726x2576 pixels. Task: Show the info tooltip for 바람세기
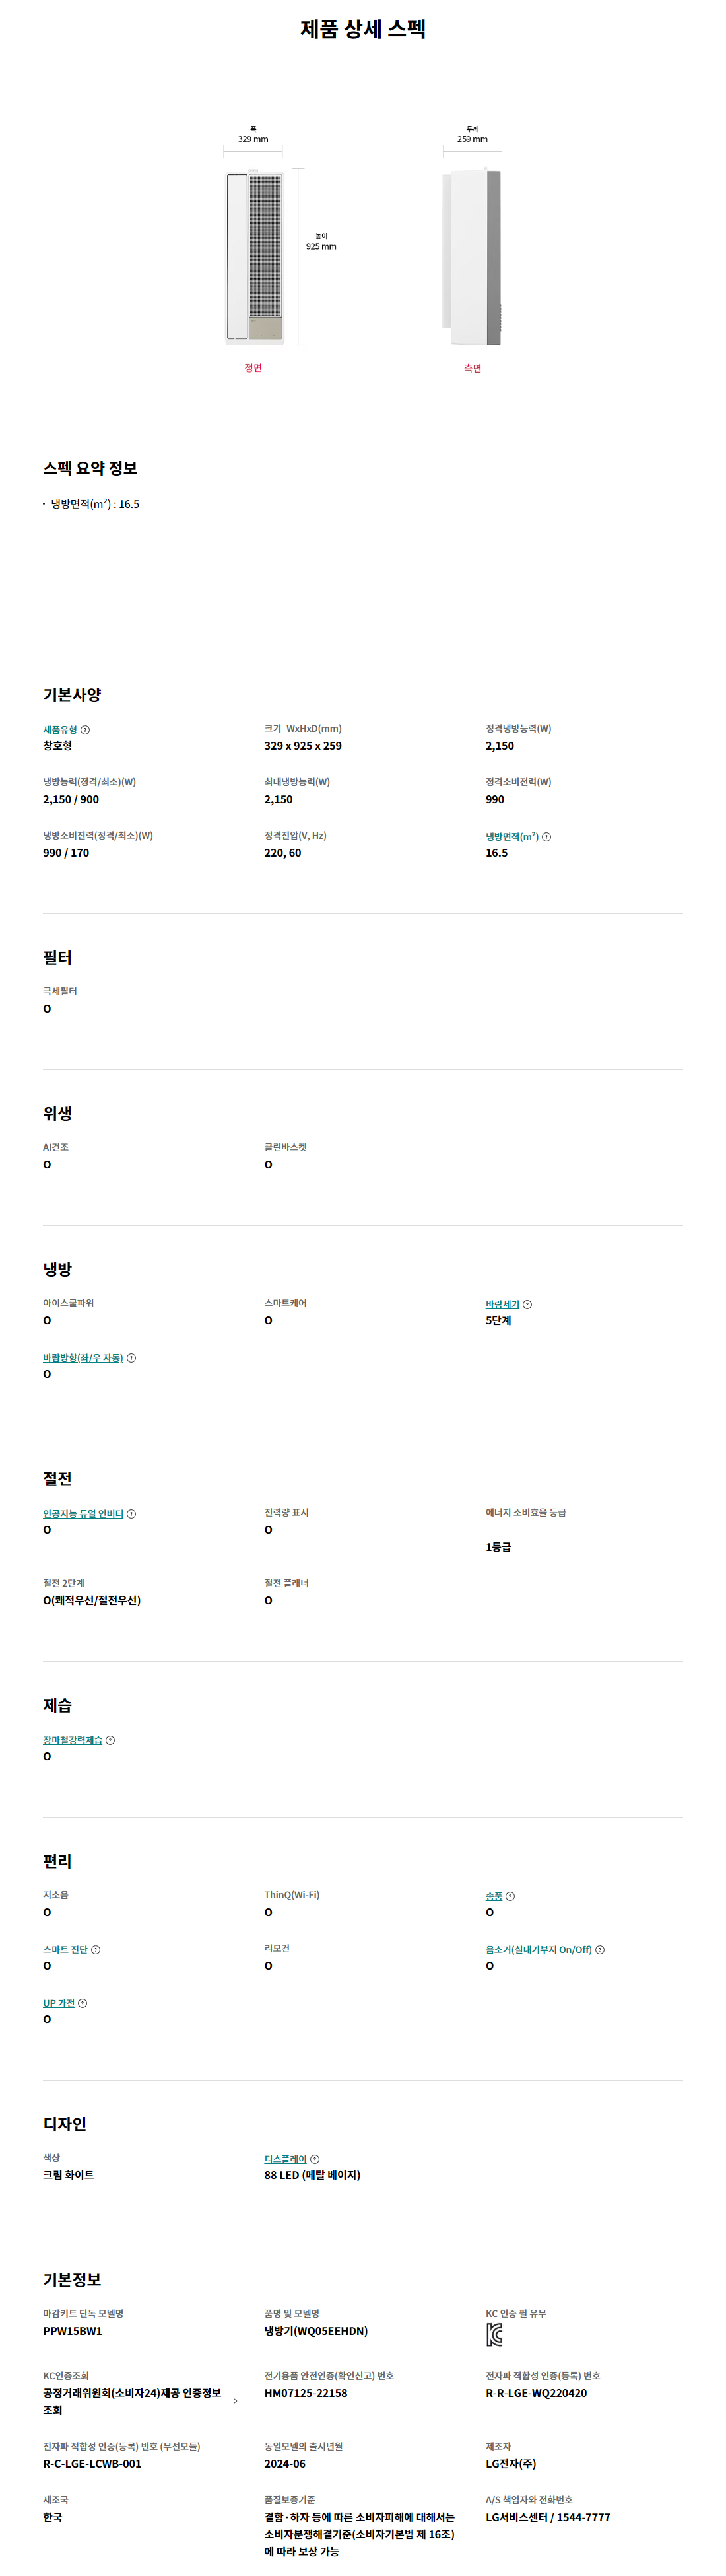527,1305
